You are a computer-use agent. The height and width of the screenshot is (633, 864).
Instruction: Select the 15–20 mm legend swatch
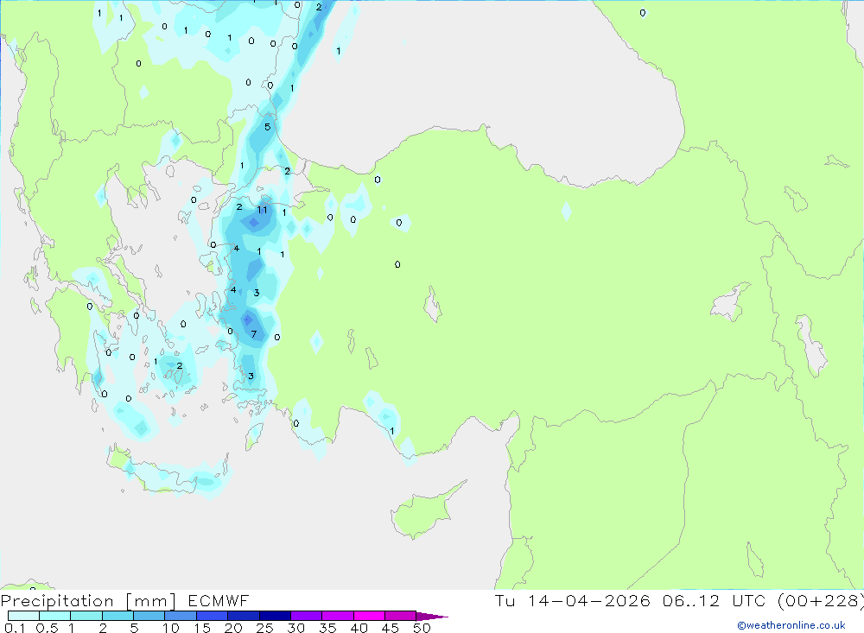213,616
